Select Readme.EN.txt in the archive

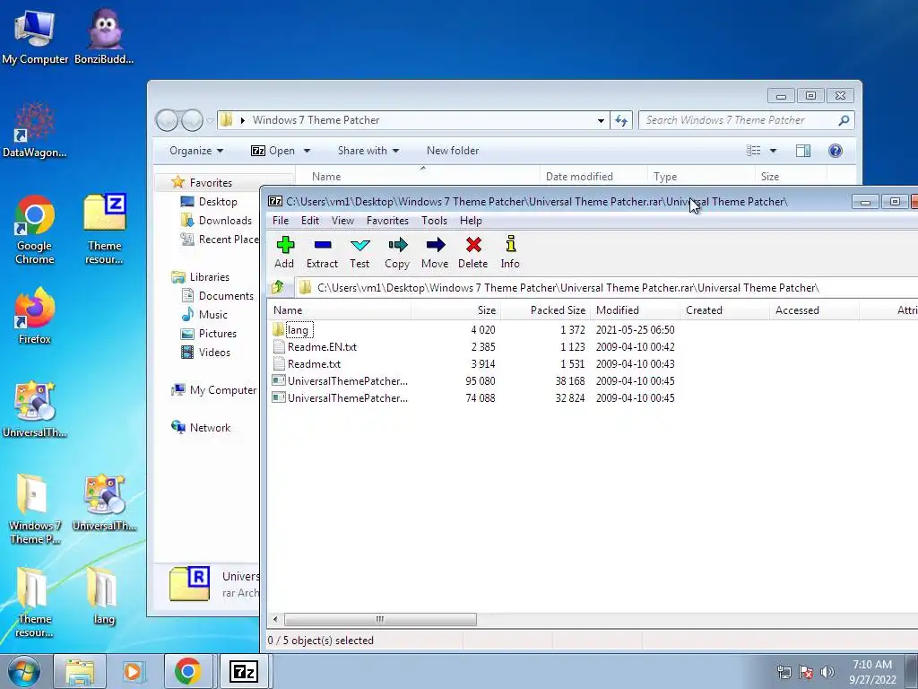tap(322, 347)
